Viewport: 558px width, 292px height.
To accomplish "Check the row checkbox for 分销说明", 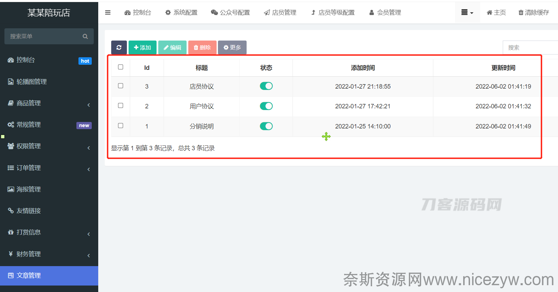I will 120,126.
